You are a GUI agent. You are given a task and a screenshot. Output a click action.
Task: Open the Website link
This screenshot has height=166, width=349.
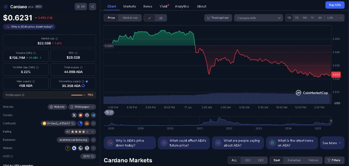(x=57, y=107)
